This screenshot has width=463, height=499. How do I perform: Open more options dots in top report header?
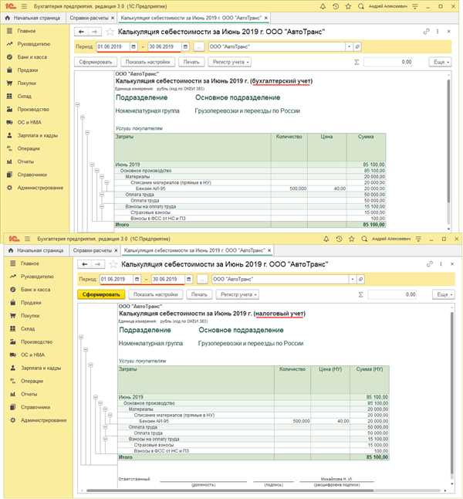tap(438, 32)
